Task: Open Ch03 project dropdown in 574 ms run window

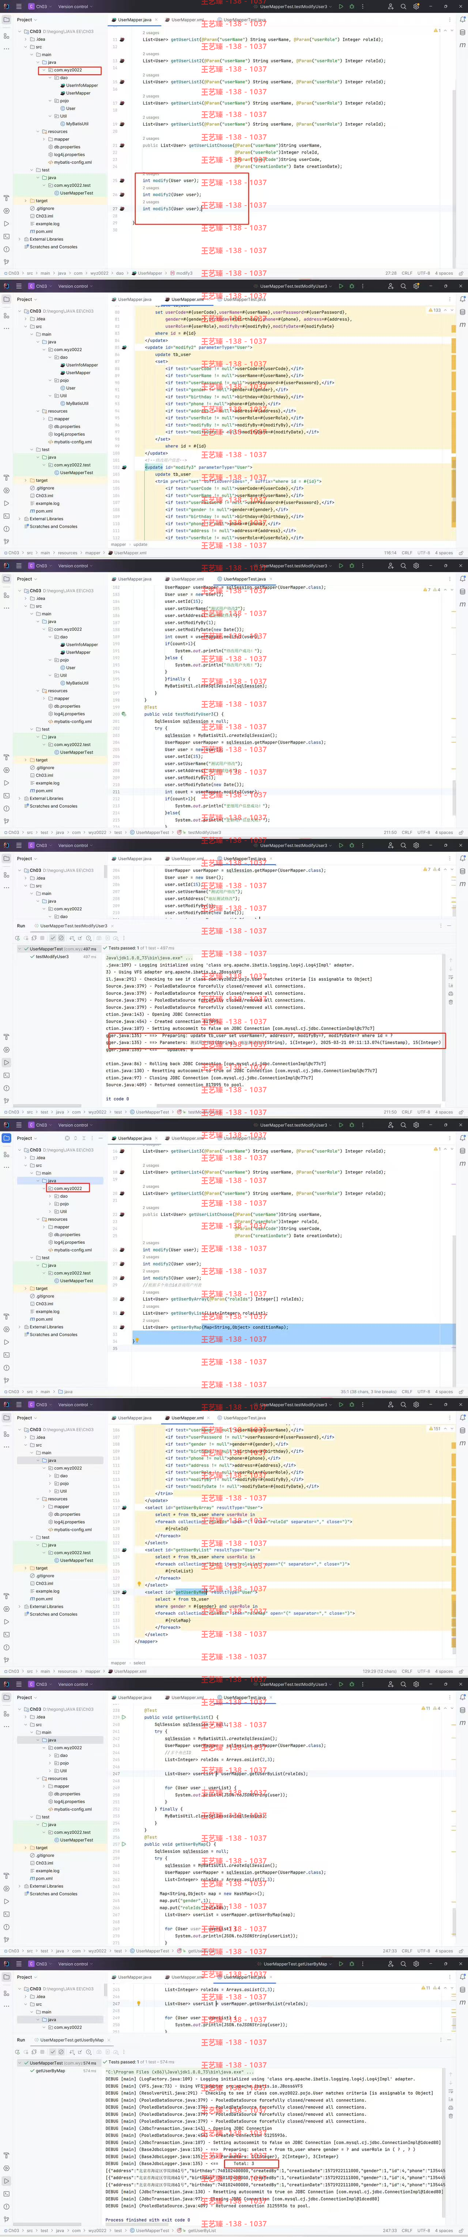Action: [x=40, y=1964]
